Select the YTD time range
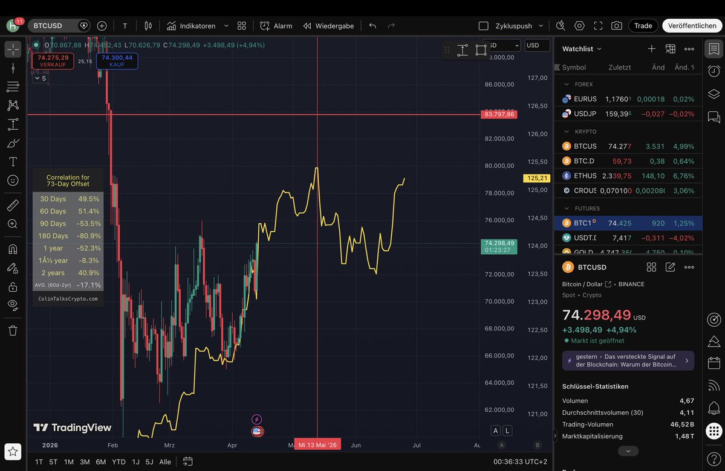Screen dimensions: 725x471 coord(119,462)
